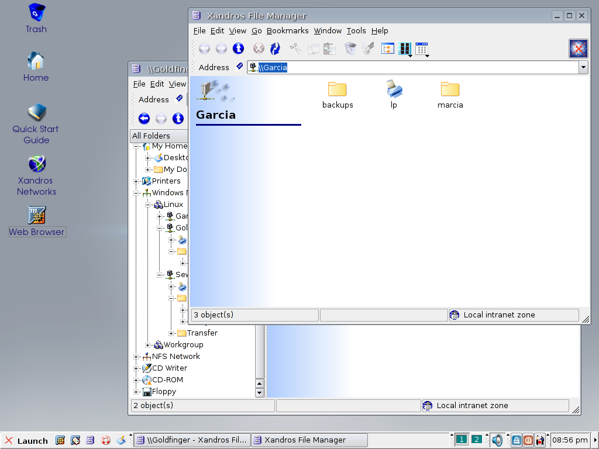Click the Launch button on the taskbar

(x=26, y=440)
